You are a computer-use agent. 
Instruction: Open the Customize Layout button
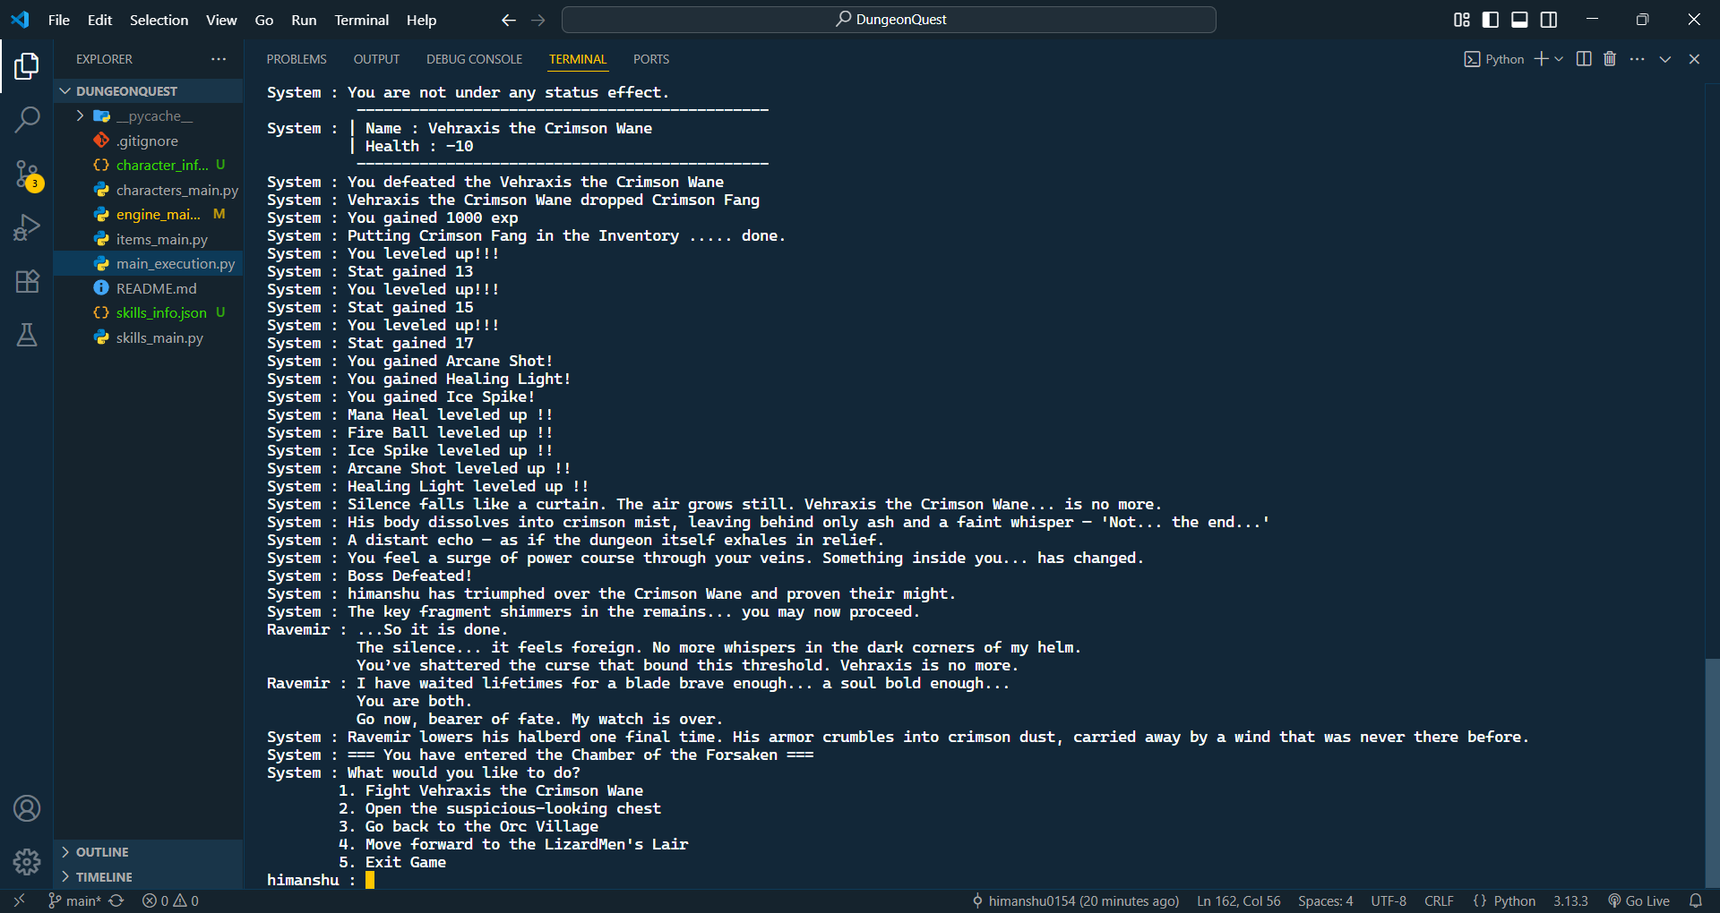pyautogui.click(x=1462, y=20)
